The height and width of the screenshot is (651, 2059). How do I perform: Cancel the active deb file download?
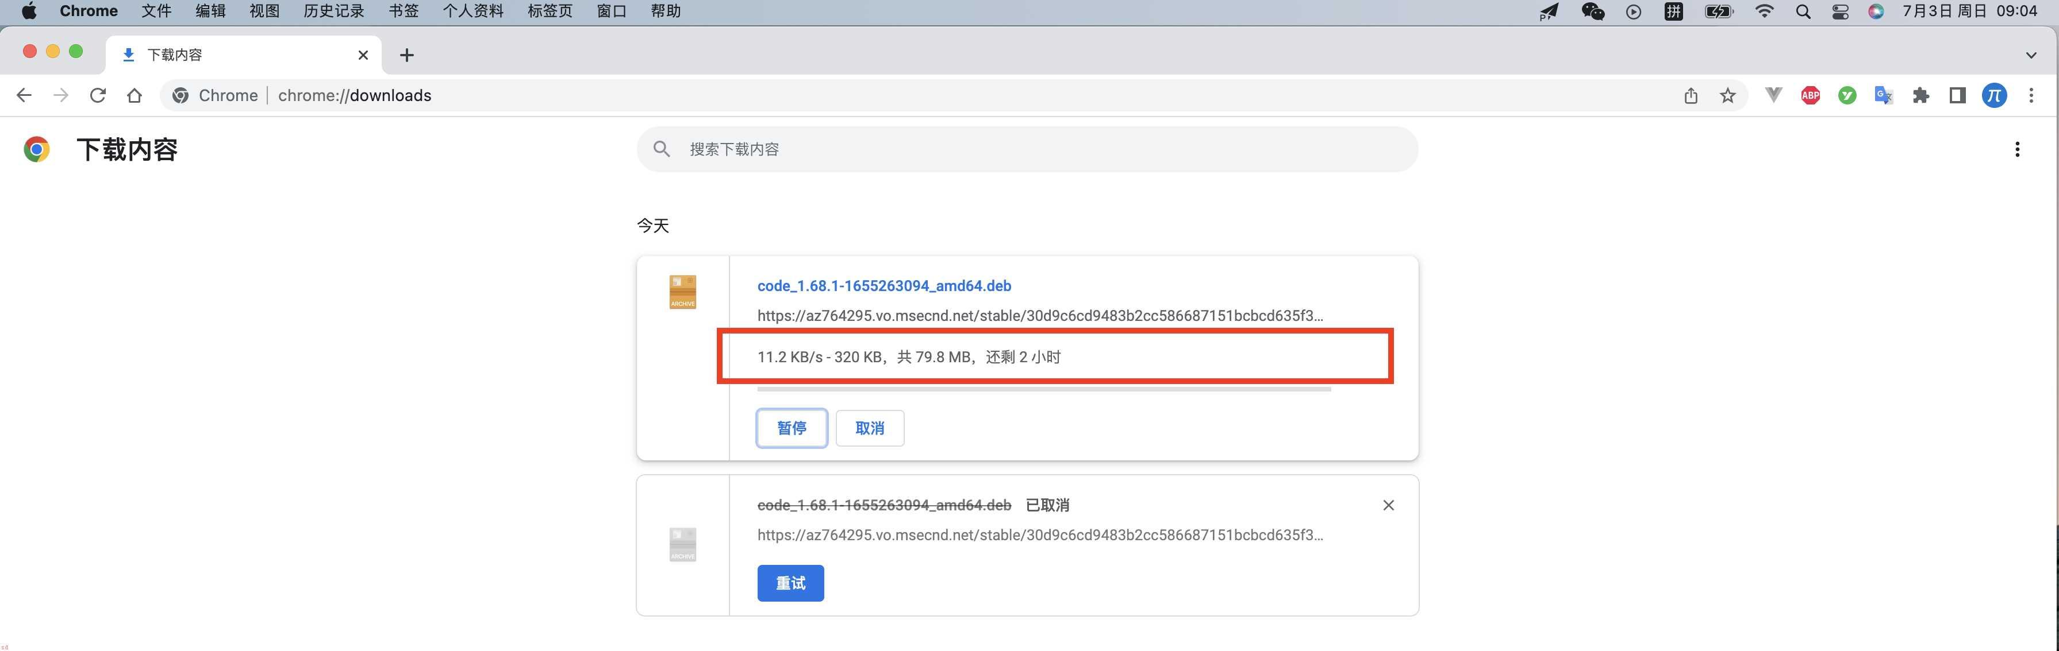click(x=868, y=427)
